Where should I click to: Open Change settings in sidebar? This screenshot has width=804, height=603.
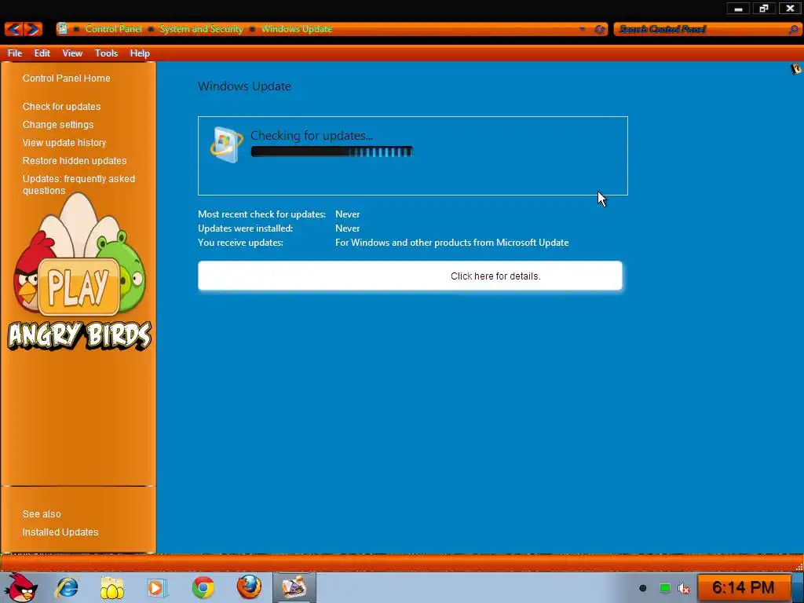click(58, 124)
